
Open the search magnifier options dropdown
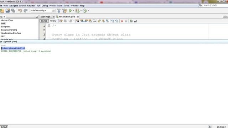click(201, 5)
